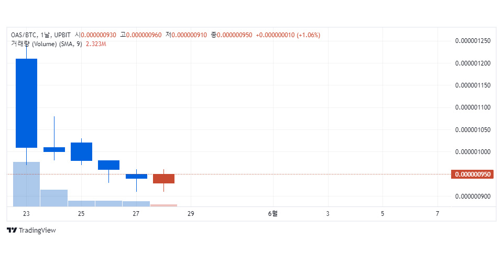
Task: Click date 29 on the time axis
Action: click(191, 214)
